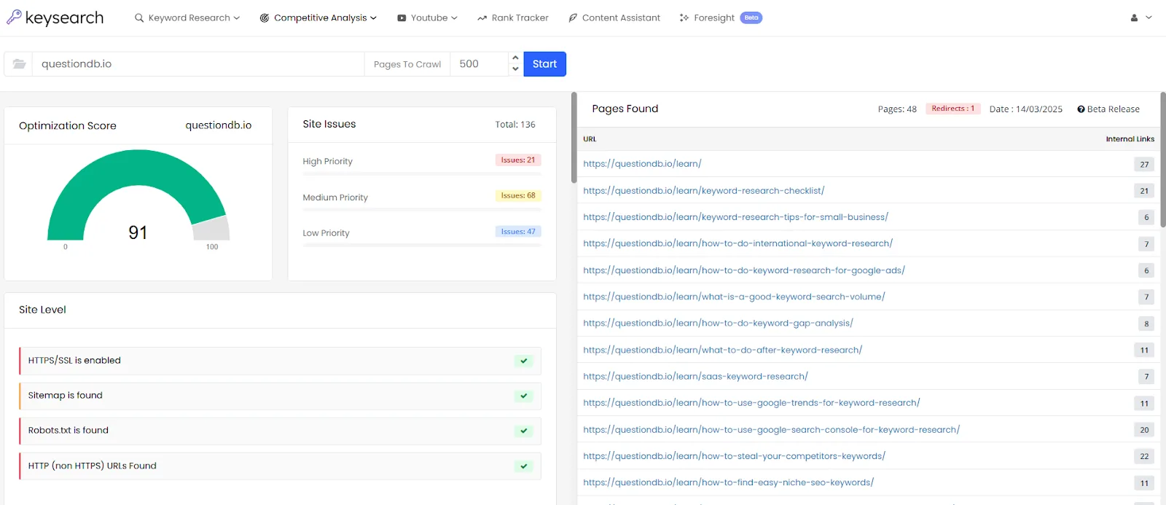Open the what-is-a-good-keyword-search-volume URL
Image resolution: width=1166 pixels, height=505 pixels.
pos(734,297)
